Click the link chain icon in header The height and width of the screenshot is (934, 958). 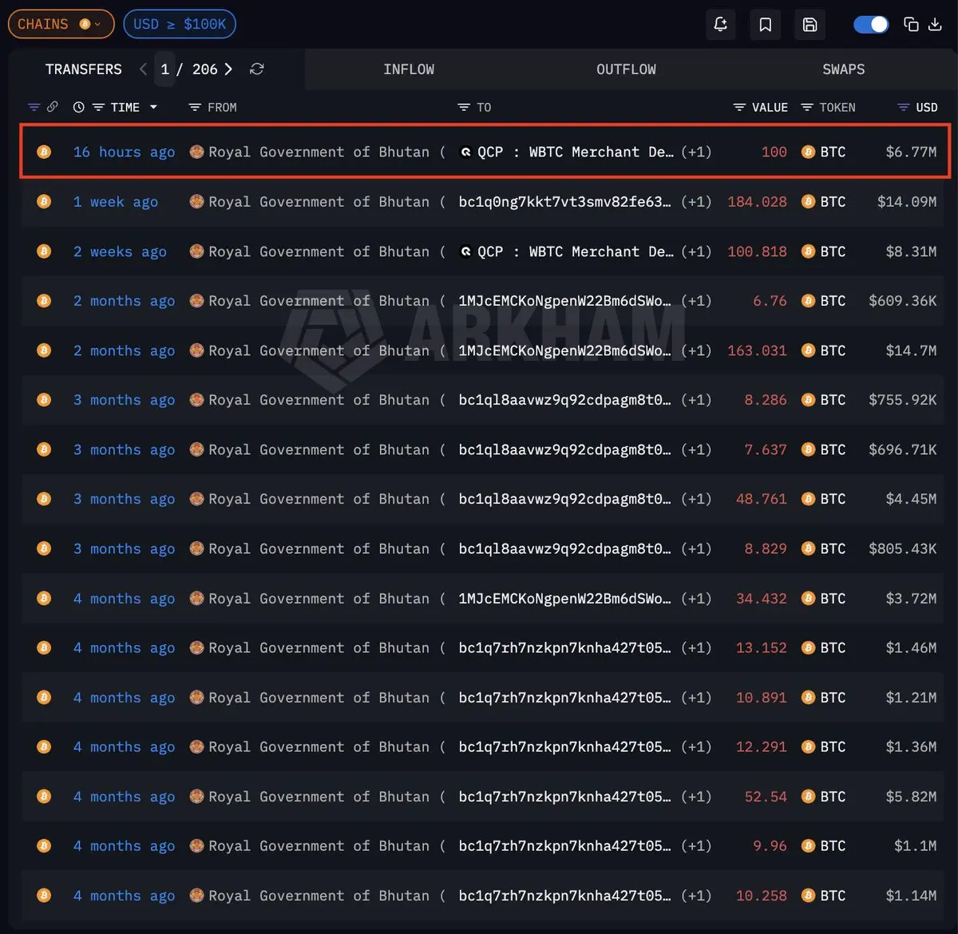click(53, 107)
